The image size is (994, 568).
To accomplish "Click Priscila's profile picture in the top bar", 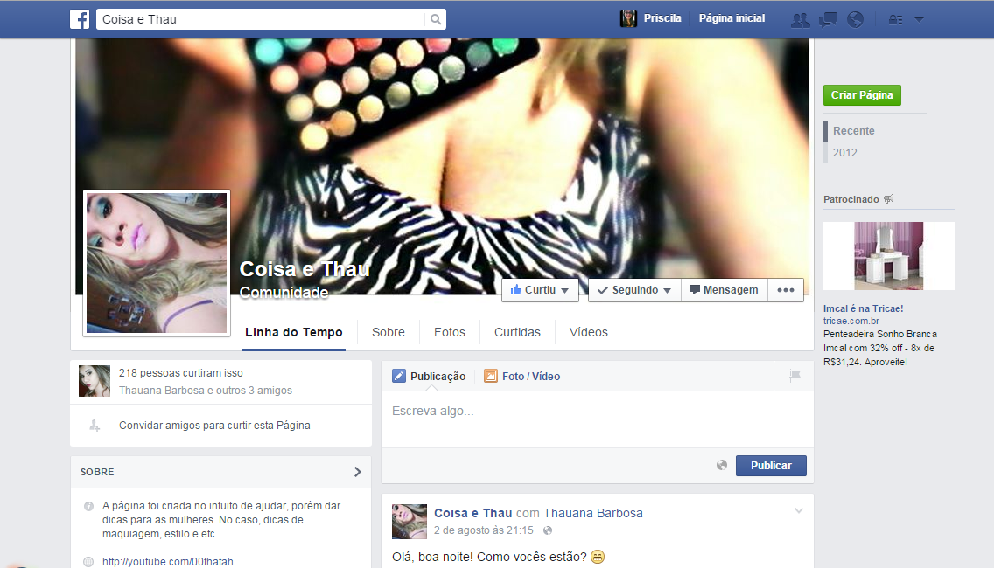I will point(628,19).
